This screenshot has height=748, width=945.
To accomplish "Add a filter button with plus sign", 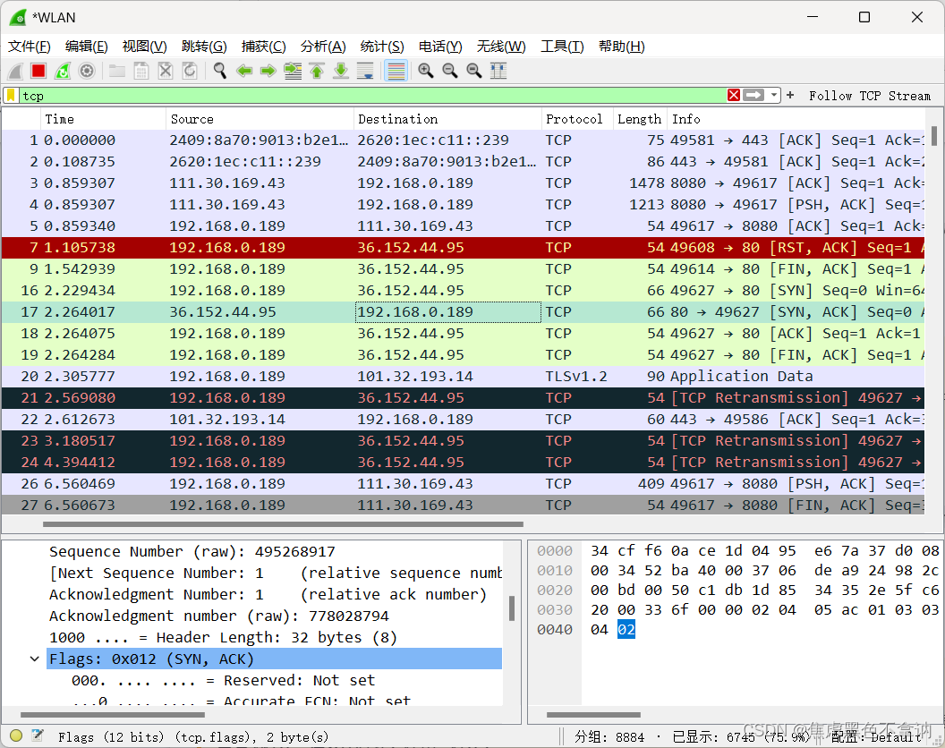I will [x=790, y=95].
